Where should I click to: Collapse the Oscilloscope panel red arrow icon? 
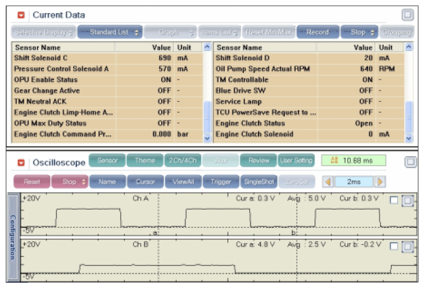click(x=21, y=163)
